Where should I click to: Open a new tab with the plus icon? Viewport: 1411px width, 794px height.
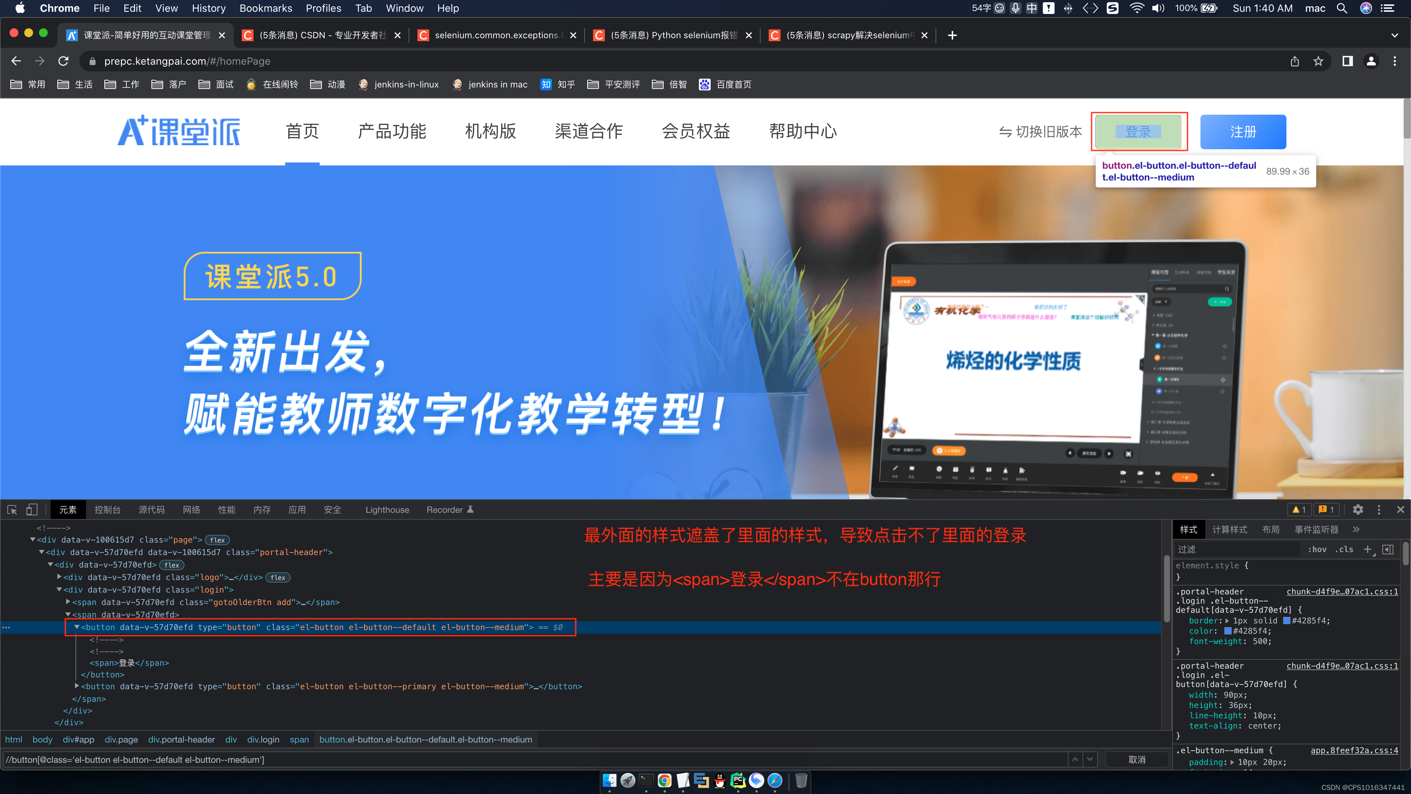click(x=952, y=35)
